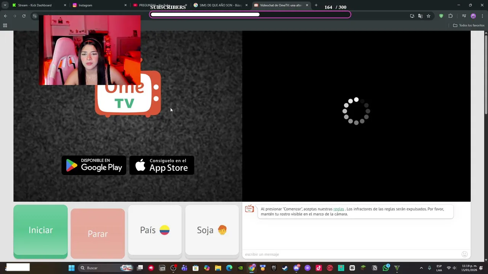Open the media controls icon
Viewport: 488px width, 274px height.
point(464,16)
